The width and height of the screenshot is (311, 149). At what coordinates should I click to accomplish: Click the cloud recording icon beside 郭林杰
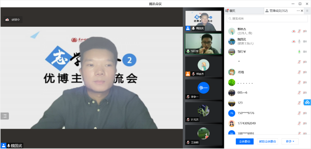[x=294, y=31]
